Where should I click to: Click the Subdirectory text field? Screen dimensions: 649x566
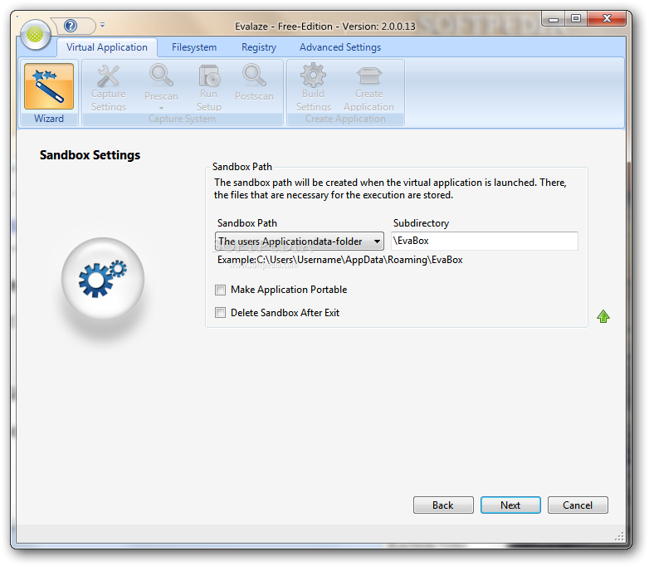point(485,241)
